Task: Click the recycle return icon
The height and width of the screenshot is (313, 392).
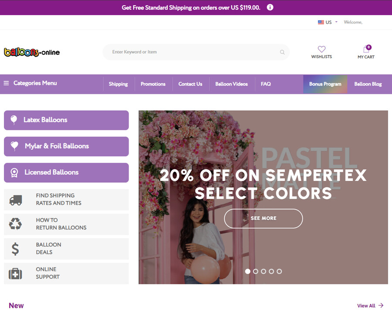Action: pos(15,224)
